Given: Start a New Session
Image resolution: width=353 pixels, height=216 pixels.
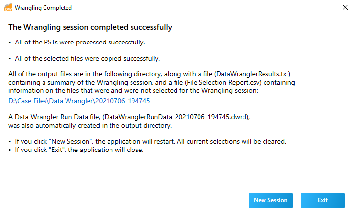Looking at the screenshot, I should (270, 200).
